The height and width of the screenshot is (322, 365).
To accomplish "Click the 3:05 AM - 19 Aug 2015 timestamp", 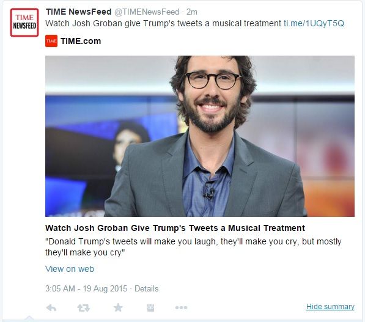I will (x=86, y=289).
